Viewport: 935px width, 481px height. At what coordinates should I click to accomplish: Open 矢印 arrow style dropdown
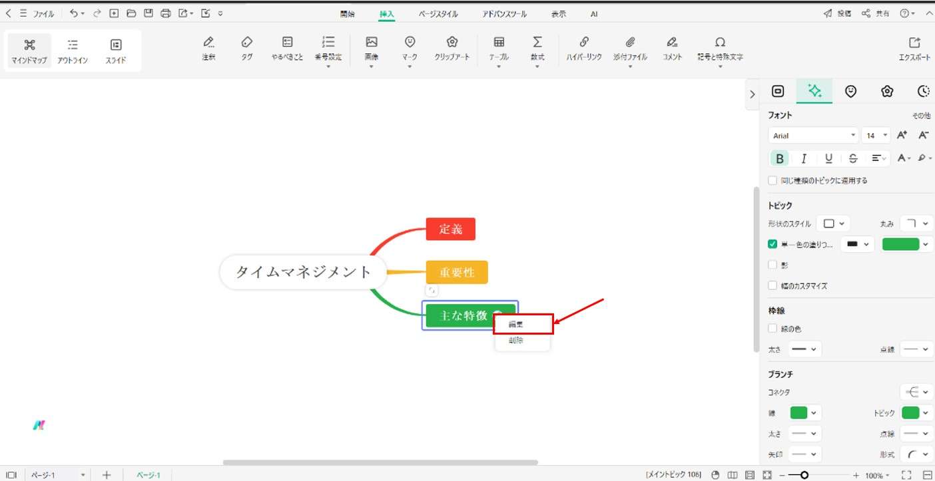point(804,454)
